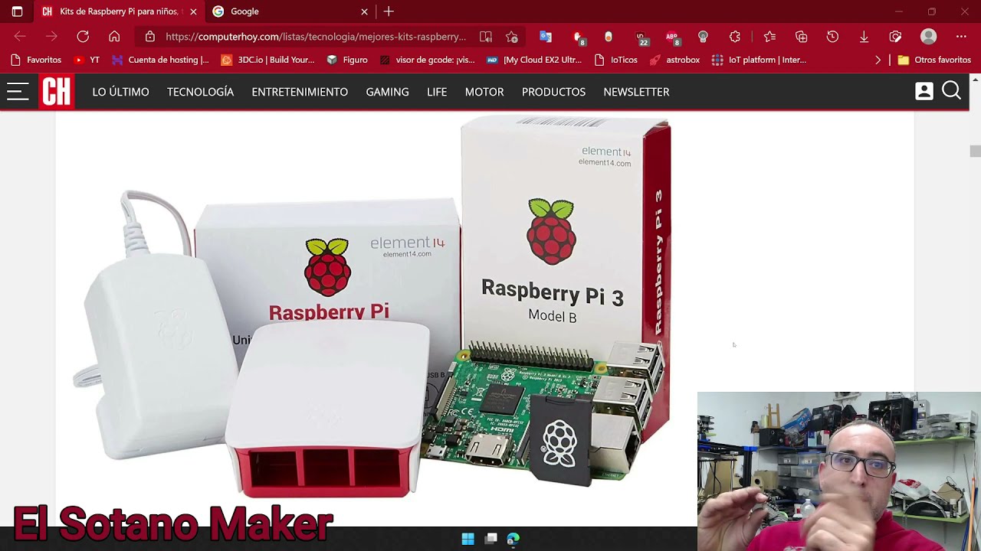Open GAMING section

(387, 92)
